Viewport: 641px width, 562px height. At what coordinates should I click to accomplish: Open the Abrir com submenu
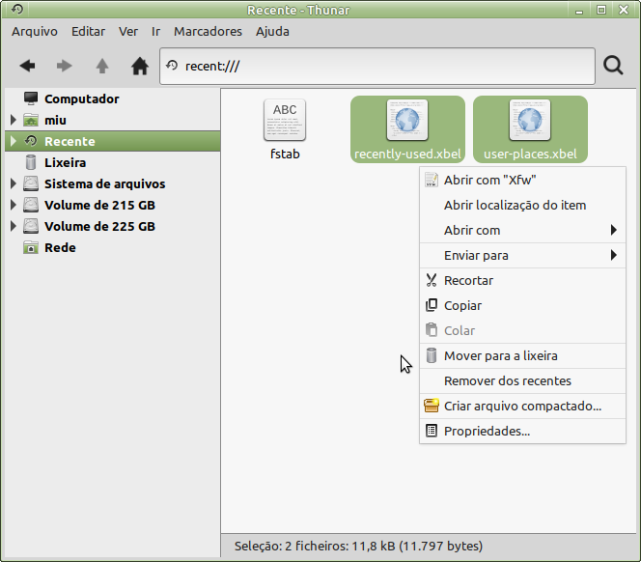pyautogui.click(x=522, y=230)
